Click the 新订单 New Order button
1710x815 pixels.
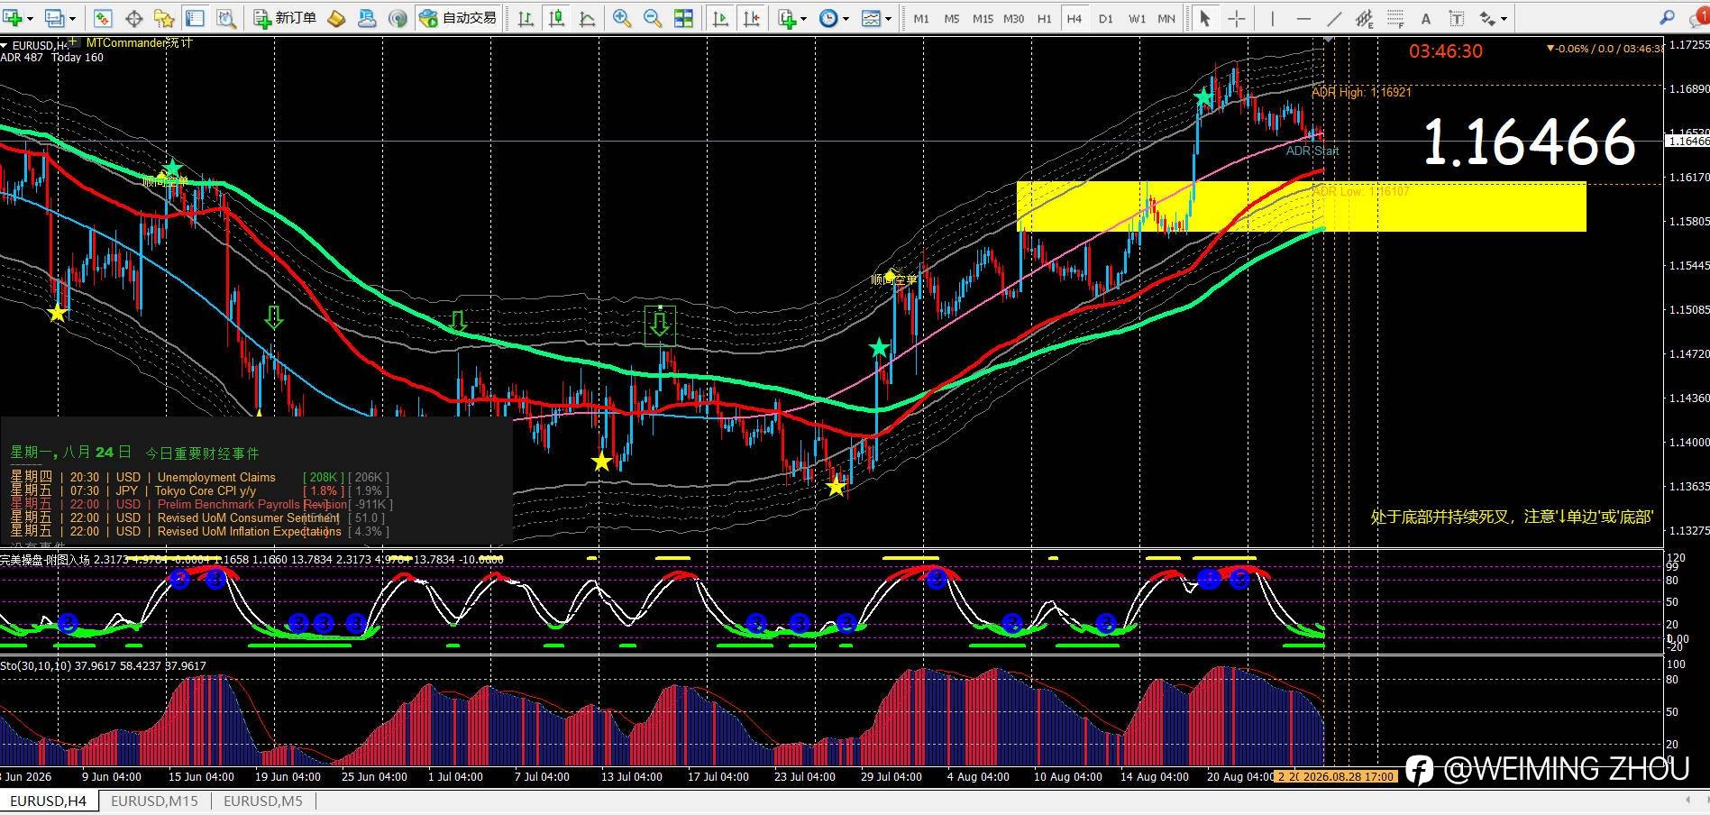pos(285,18)
